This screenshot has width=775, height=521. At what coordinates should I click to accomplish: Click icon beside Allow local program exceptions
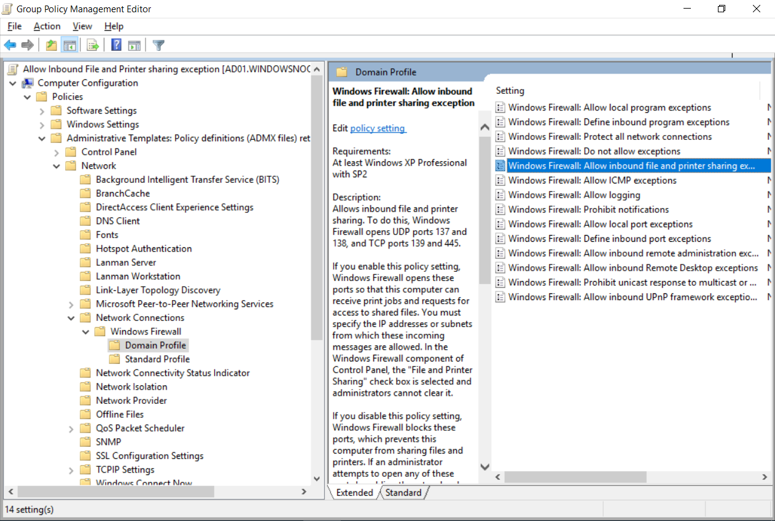500,107
